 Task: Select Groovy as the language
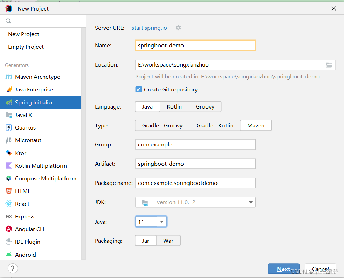pyautogui.click(x=205, y=106)
